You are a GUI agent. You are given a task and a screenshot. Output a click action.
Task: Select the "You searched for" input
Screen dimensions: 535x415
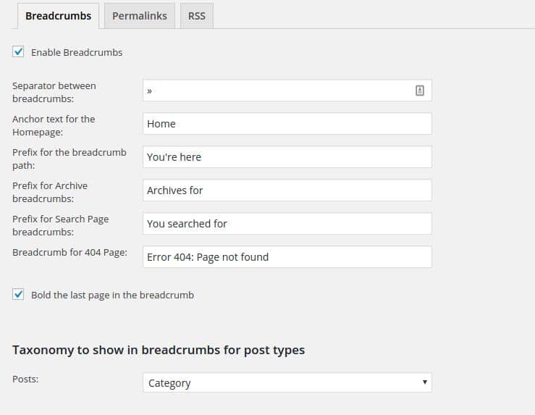click(x=287, y=224)
